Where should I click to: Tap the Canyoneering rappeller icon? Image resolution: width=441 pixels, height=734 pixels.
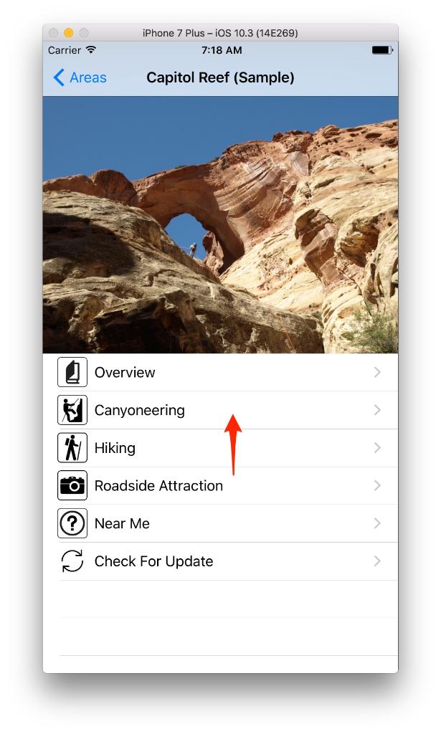pyautogui.click(x=72, y=410)
